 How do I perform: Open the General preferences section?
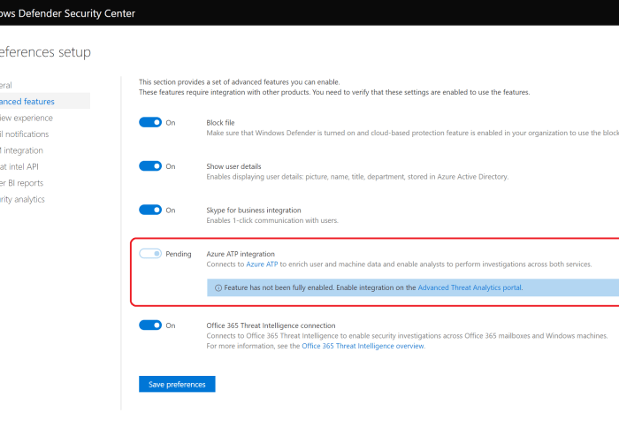tap(7, 86)
